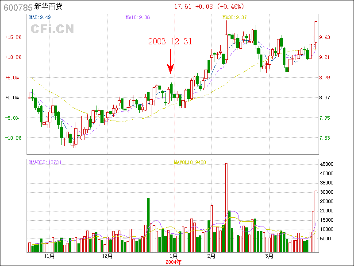Click the 45000 volume axis value
This screenshot has width=354, height=266.
point(327,164)
